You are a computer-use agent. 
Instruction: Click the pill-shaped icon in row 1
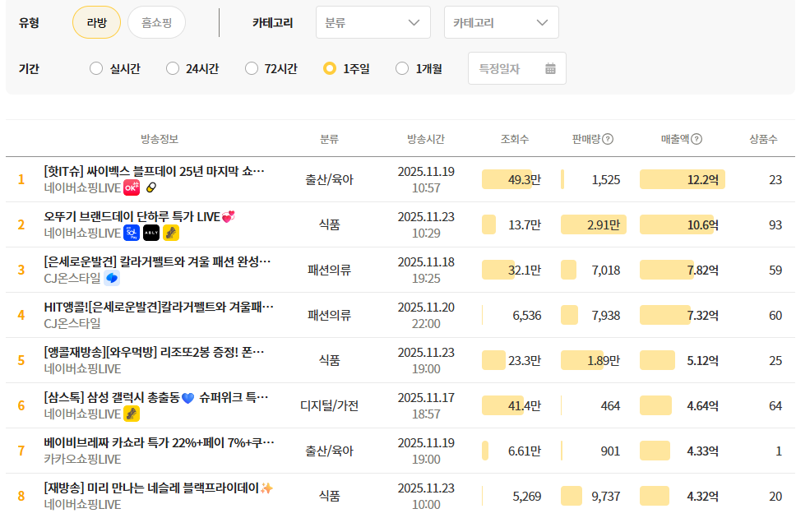150,188
